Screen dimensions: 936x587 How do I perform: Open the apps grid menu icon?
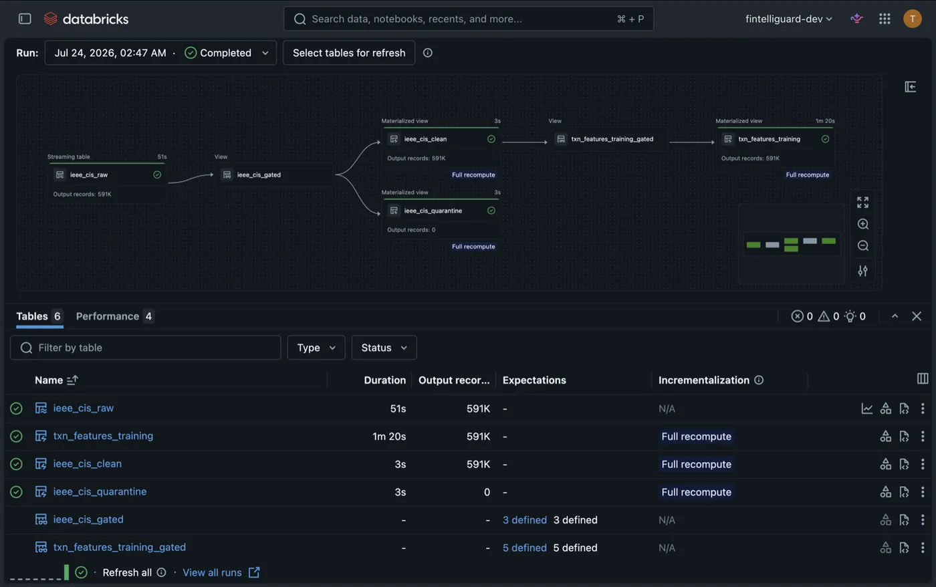pyautogui.click(x=885, y=19)
